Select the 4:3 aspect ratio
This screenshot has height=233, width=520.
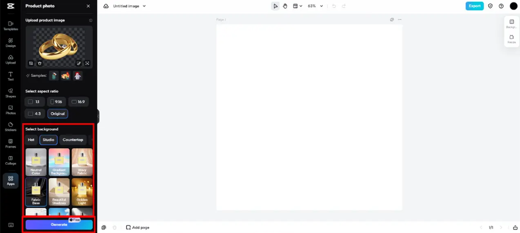point(35,113)
